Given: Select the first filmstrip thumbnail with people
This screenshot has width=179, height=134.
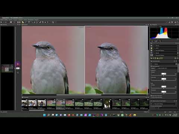Looking at the screenshot, I should click(x=25, y=103).
